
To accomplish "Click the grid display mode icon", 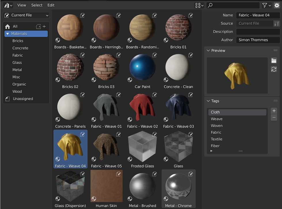I will 198,5.
